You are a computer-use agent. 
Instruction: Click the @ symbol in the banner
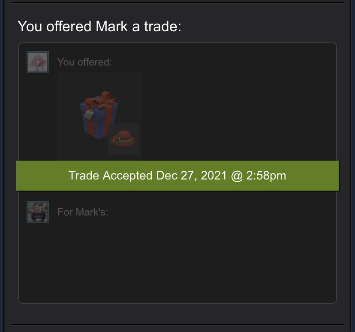tap(237, 176)
